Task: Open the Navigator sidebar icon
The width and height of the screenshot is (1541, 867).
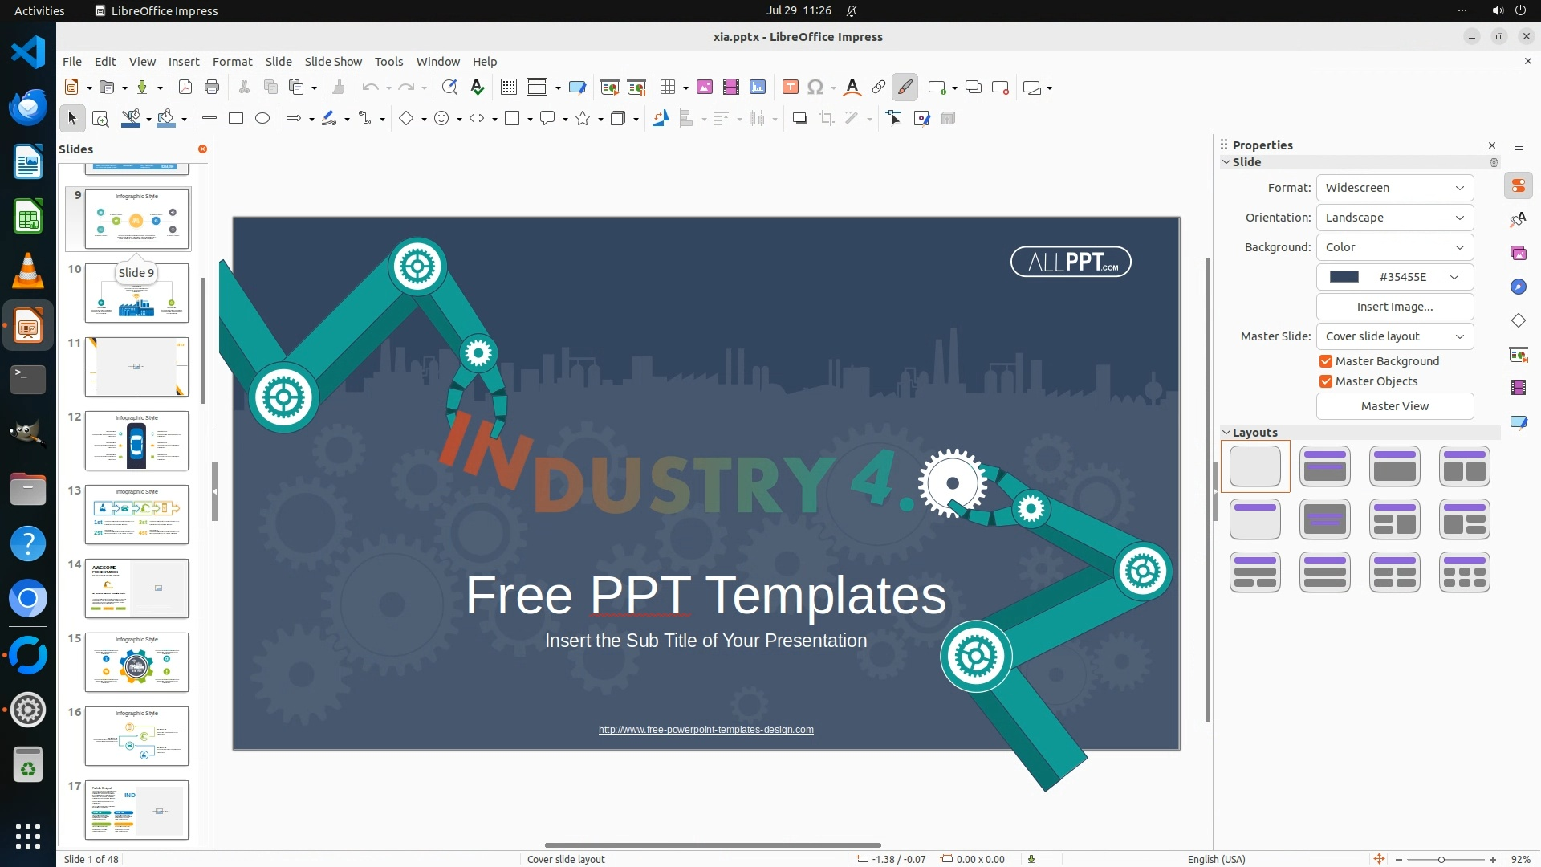Action: 1518,287
